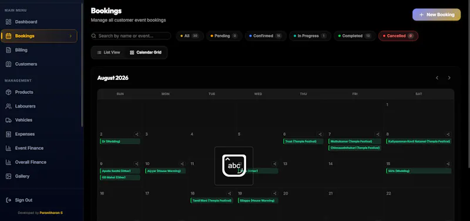Open the Trust (Temple Festival) booking
Image resolution: width=470 pixels, height=221 pixels.
[x=303, y=141]
